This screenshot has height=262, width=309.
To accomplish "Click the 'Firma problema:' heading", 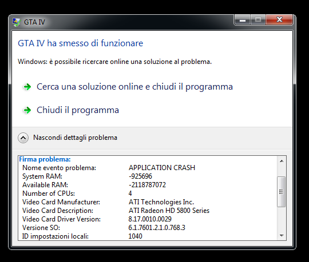I will pyautogui.click(x=45, y=159).
